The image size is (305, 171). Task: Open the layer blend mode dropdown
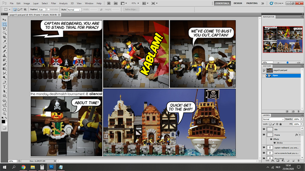[x=273, y=119]
